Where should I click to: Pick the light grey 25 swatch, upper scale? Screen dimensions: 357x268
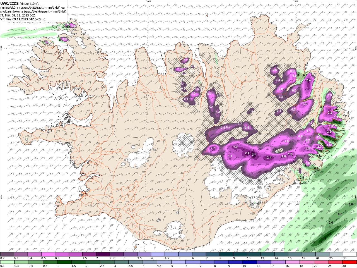tap(336, 254)
